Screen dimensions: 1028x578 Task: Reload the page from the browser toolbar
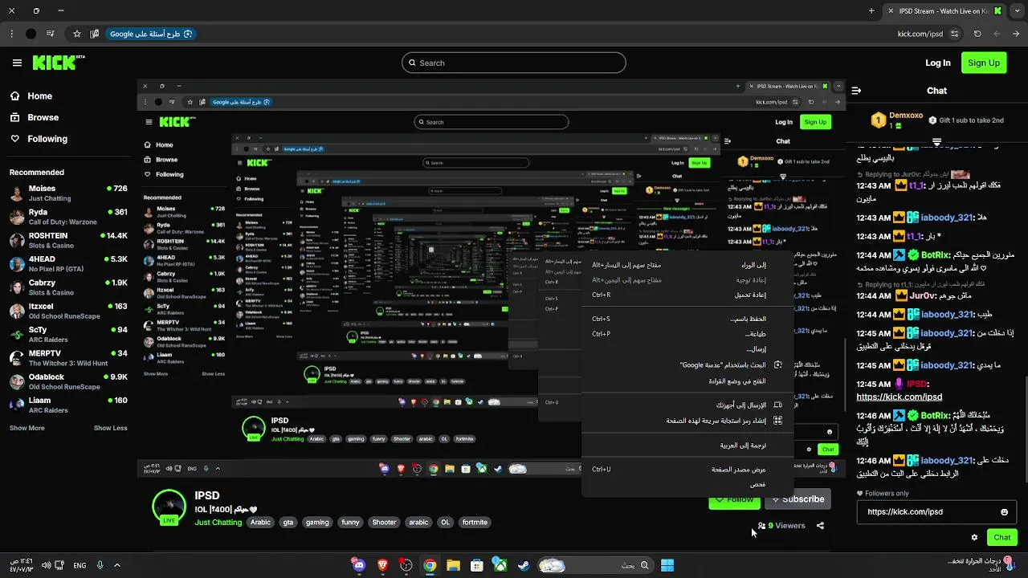coord(977,34)
